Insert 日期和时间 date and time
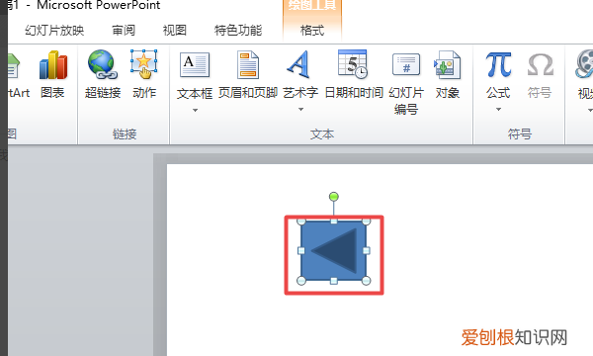593x356 pixels. coord(353,64)
